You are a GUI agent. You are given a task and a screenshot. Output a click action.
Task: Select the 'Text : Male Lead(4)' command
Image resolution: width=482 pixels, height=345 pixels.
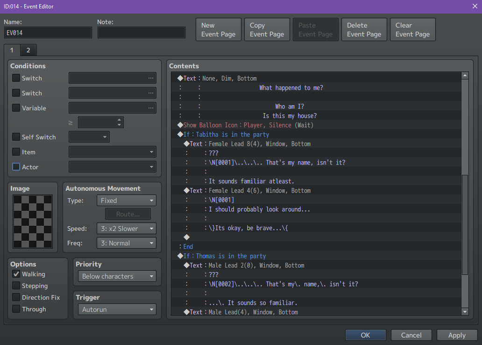coord(316,311)
